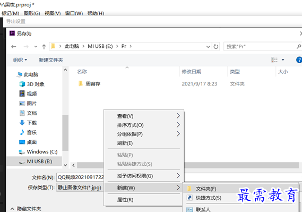The width and height of the screenshot is (302, 212).
Task: Edit the 文件名(N) text field
Action: [179, 177]
